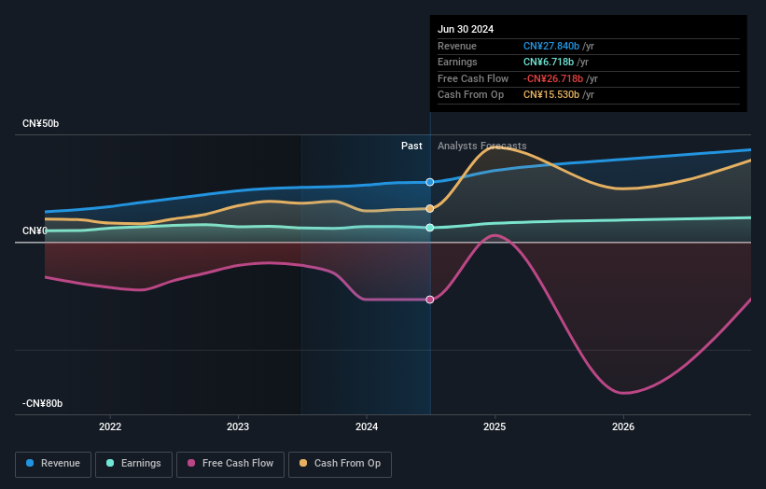766x489 pixels.
Task: Toggle the Free Cash Flow legend button
Action: tap(230, 464)
